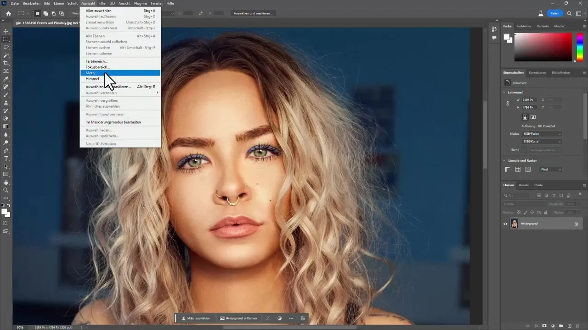Pick a color in the Farbe panel gradient field
The width and height of the screenshot is (588, 330).
[x=542, y=46]
